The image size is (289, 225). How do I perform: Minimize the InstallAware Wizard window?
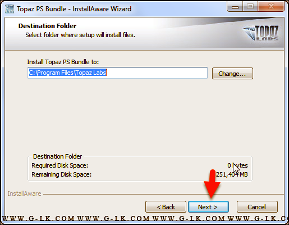click(235, 7)
